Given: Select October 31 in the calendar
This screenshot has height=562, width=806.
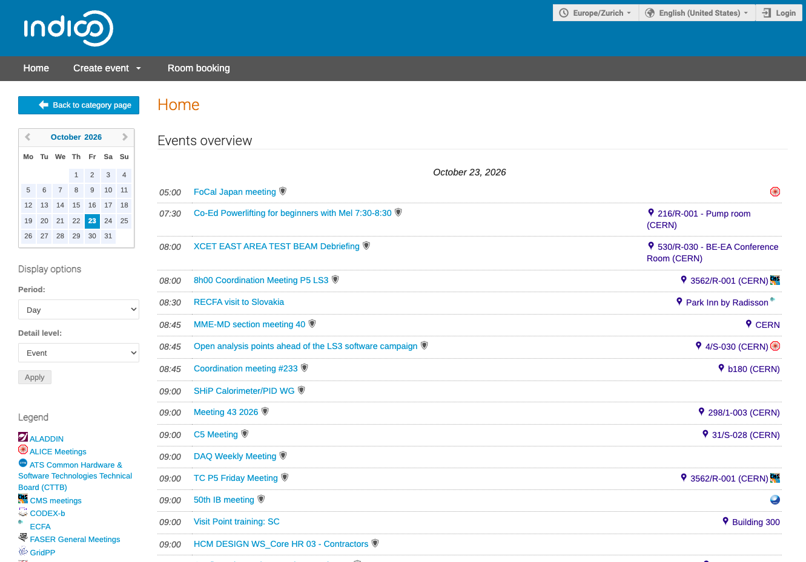Looking at the screenshot, I should (108, 236).
